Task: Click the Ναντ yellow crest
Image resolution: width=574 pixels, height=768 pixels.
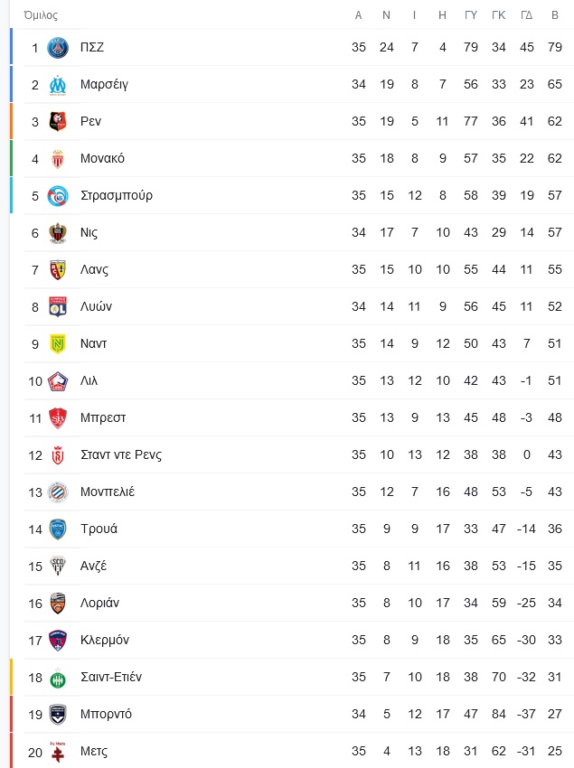Action: (58, 344)
